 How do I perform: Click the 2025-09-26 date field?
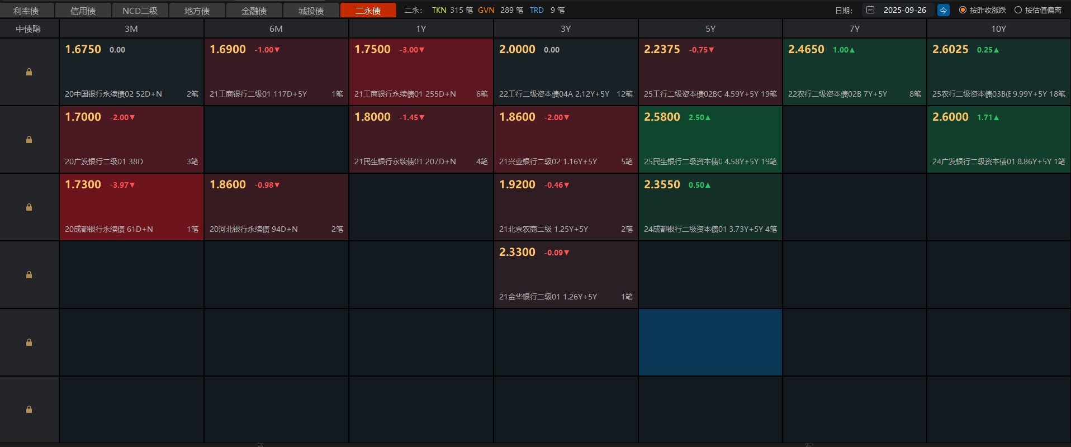click(x=904, y=10)
